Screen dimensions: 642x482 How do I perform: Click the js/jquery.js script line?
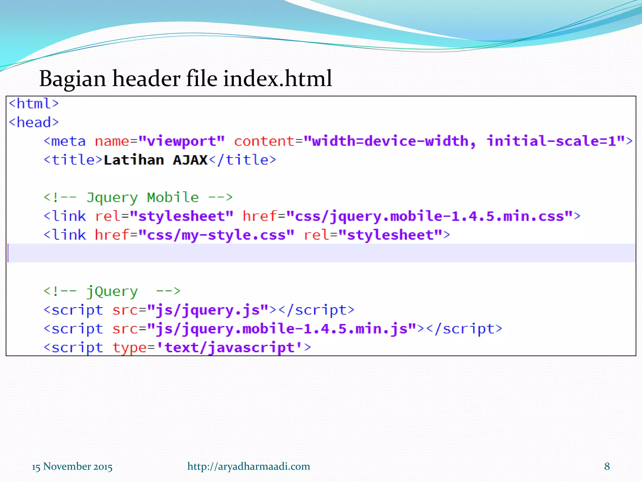click(x=199, y=310)
